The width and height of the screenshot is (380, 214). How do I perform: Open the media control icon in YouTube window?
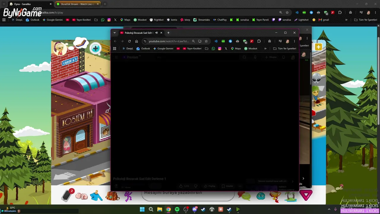click(x=280, y=41)
